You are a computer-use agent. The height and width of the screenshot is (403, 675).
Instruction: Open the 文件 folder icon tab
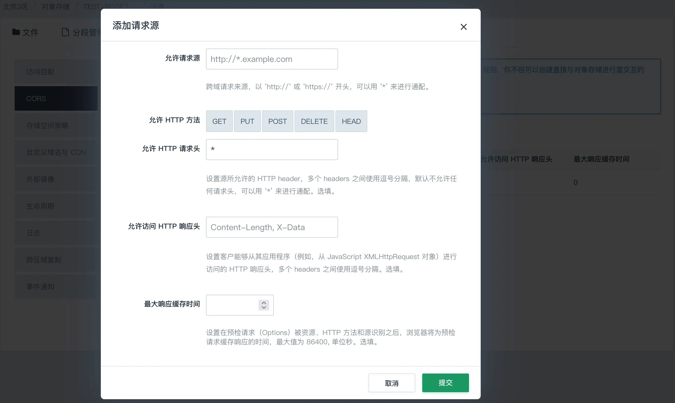click(x=25, y=32)
